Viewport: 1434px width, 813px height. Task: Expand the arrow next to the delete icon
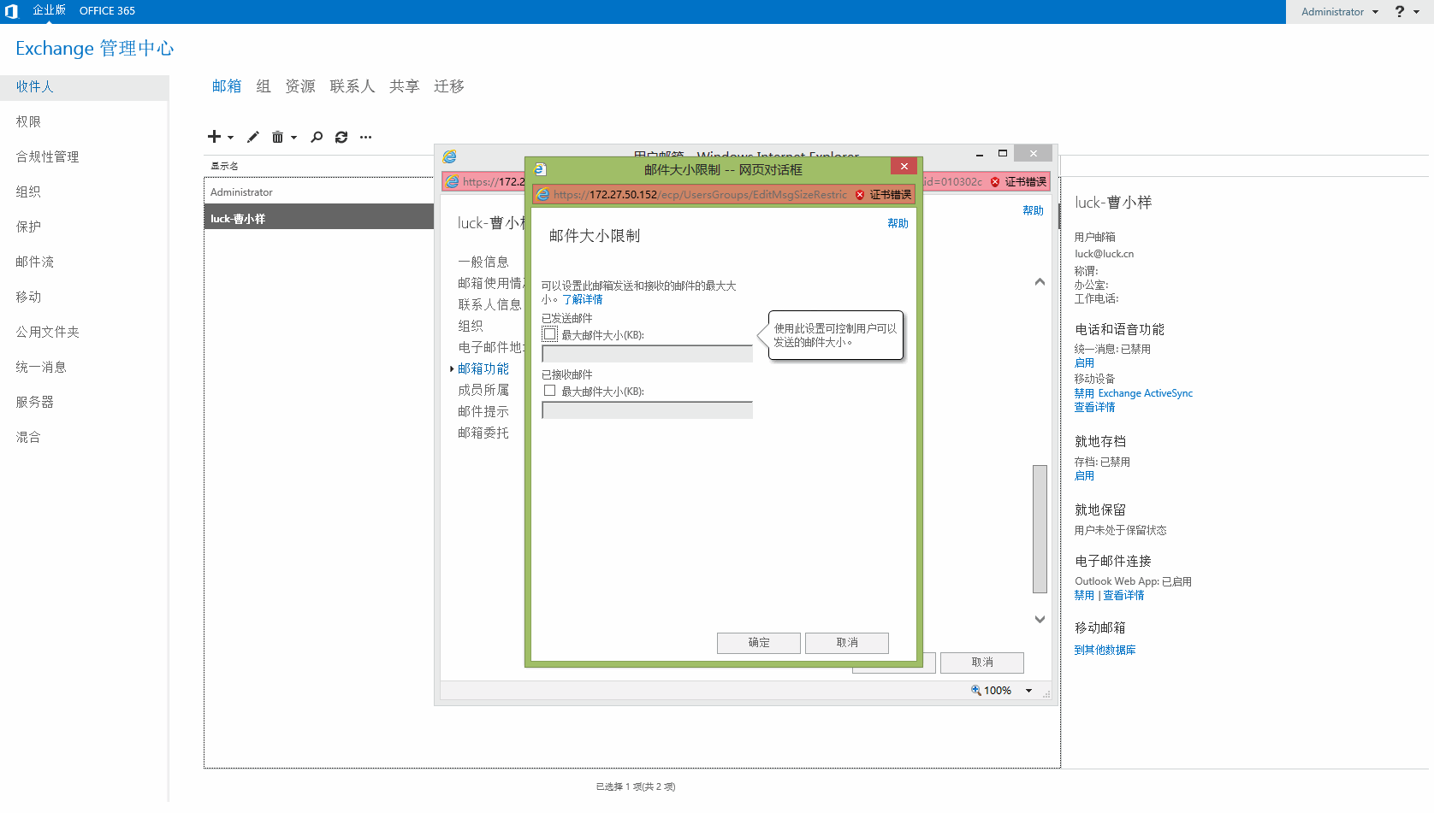tap(293, 138)
